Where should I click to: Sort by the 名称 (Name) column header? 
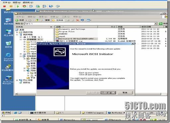76,27
